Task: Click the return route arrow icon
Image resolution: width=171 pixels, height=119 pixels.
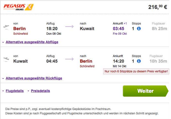Action: [70, 59]
